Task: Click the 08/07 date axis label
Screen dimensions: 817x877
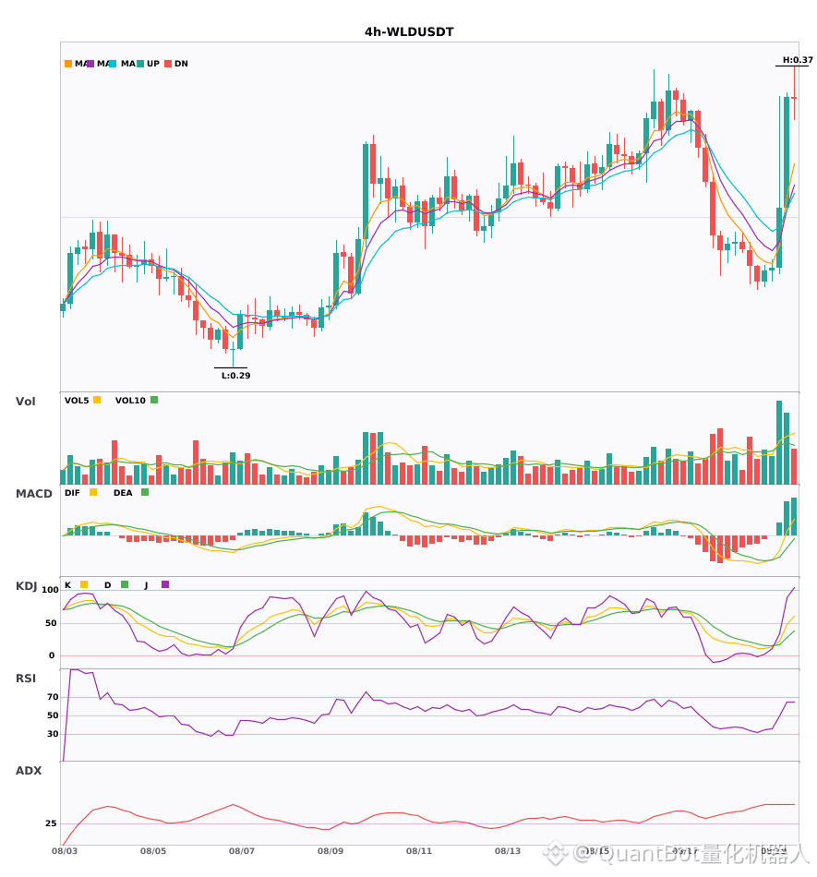Action: (x=242, y=851)
